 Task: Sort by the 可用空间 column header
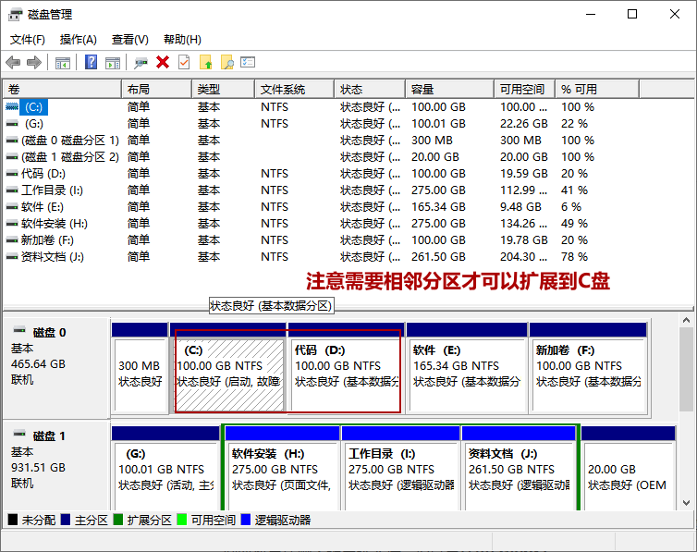(x=524, y=90)
